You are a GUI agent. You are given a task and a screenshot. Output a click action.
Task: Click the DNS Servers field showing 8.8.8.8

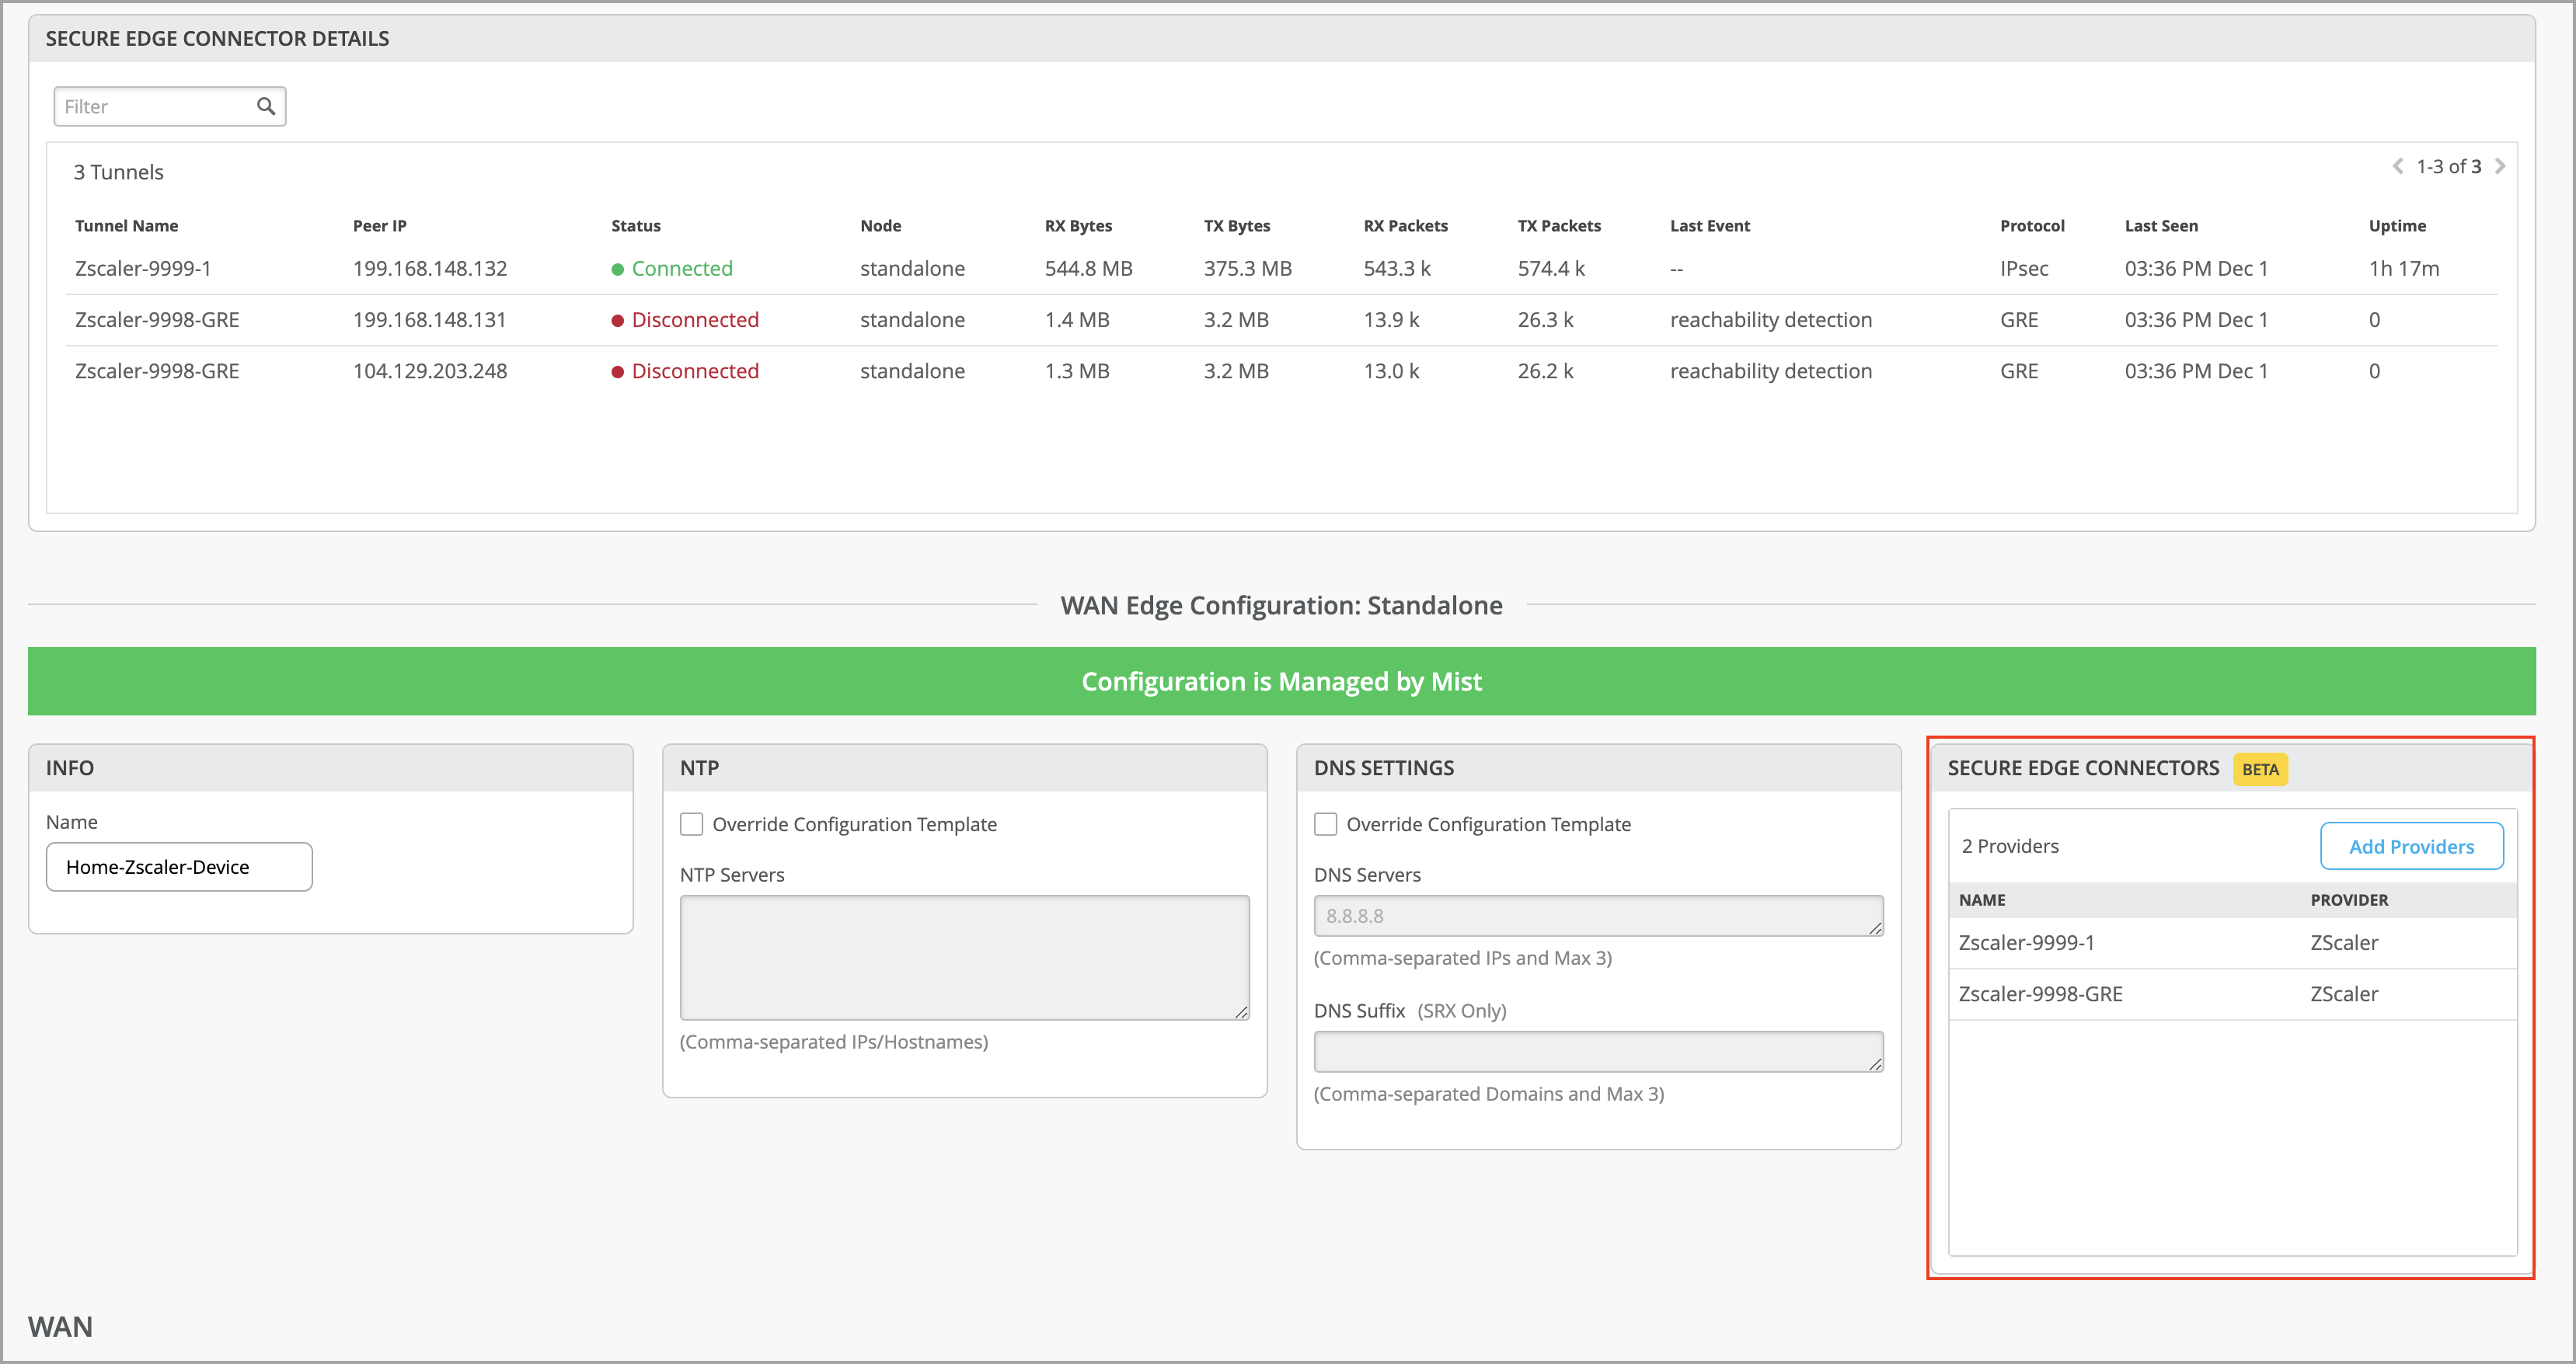[x=1596, y=915]
